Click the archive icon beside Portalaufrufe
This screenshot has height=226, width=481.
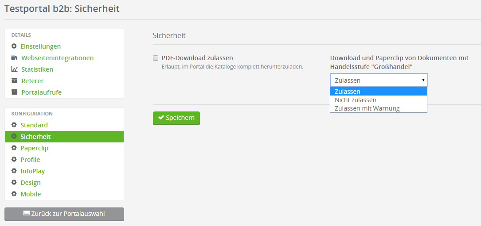pyautogui.click(x=14, y=92)
